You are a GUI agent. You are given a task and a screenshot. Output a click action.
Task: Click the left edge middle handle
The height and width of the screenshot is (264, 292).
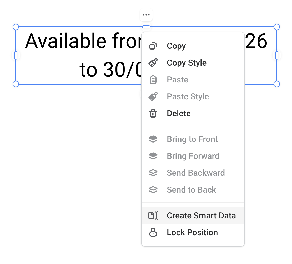point(16,55)
